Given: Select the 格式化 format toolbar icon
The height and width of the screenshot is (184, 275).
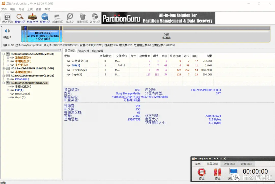Looking at the screenshot, I should [x=70, y=18].
